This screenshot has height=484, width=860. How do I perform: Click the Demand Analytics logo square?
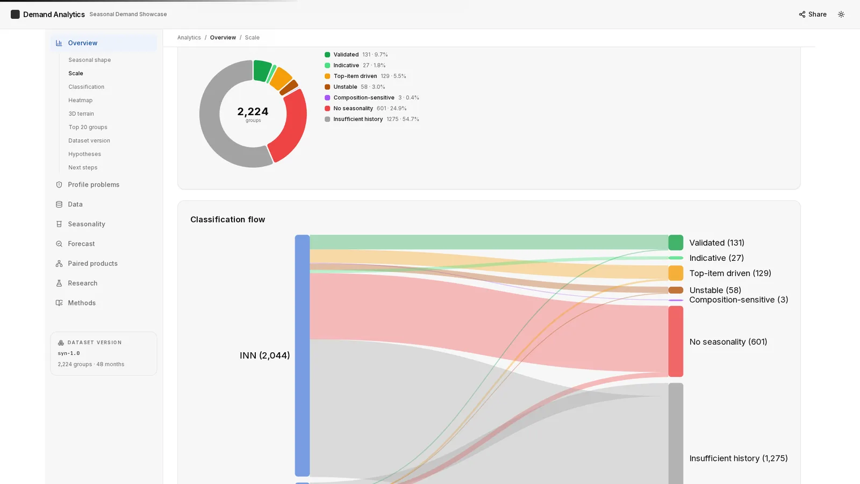pos(15,15)
